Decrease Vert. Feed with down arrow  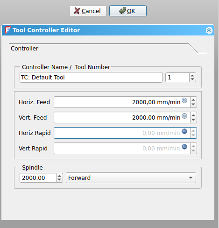[193, 120]
